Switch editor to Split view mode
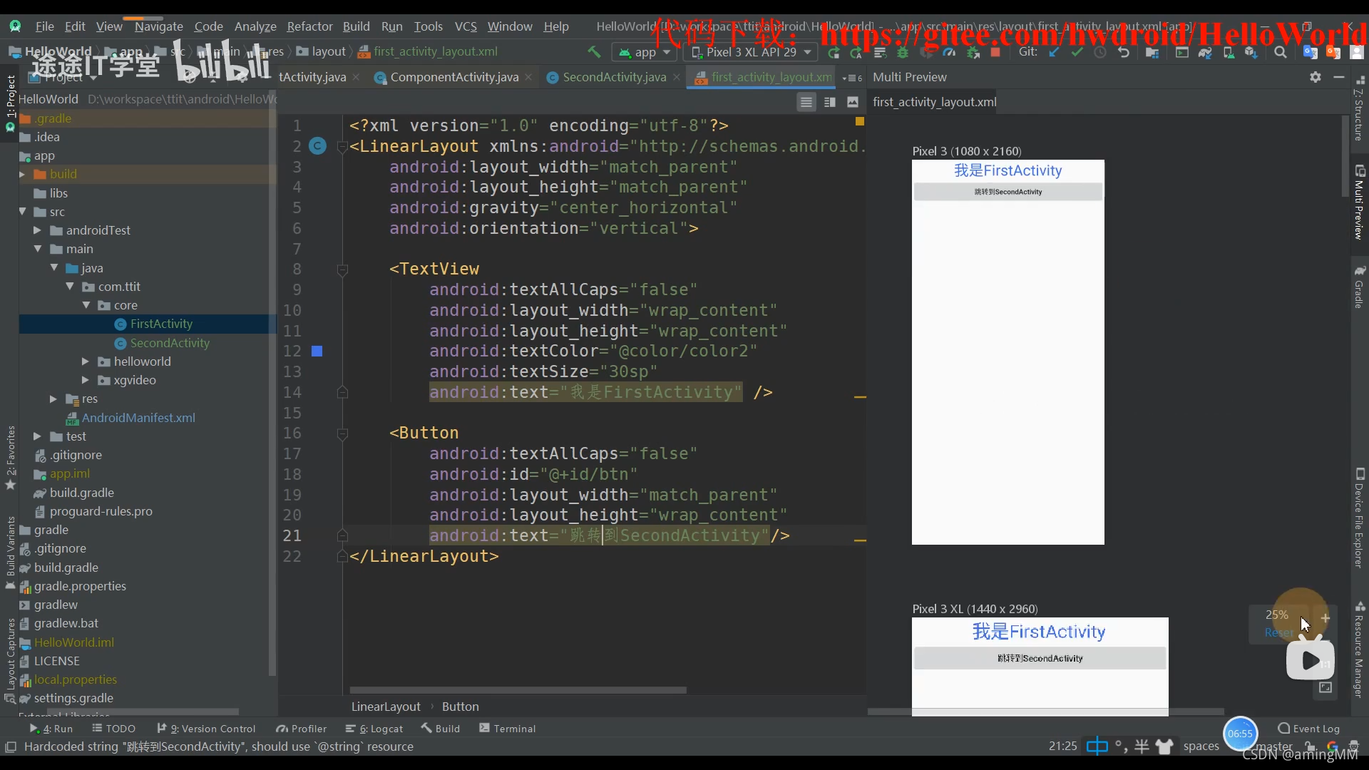 pos(829,102)
